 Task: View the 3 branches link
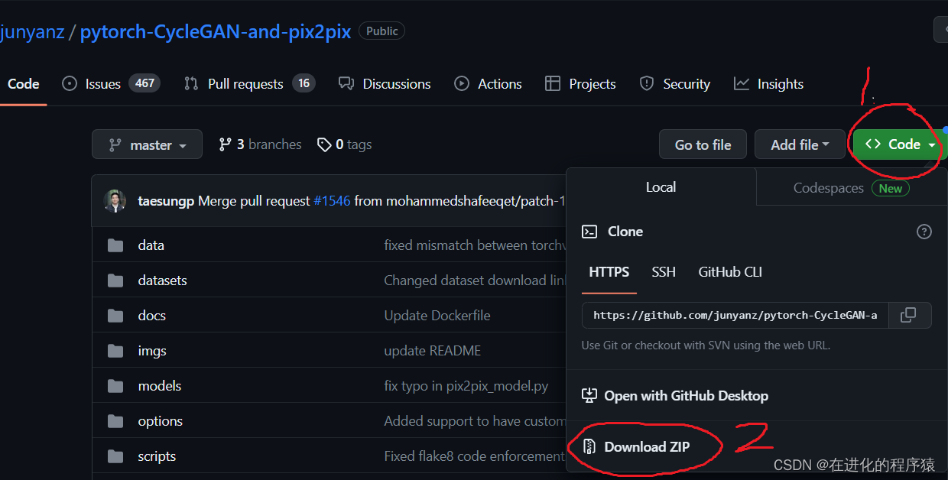(260, 144)
